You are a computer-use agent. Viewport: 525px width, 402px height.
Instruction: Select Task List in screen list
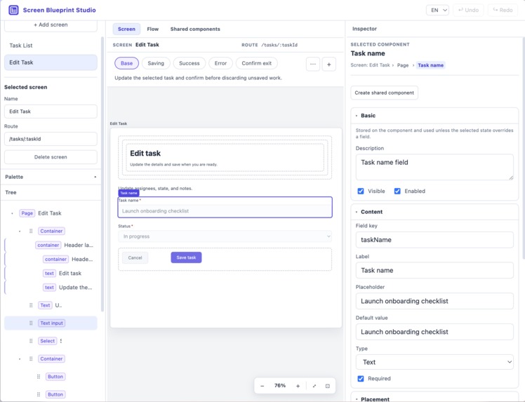click(51, 45)
